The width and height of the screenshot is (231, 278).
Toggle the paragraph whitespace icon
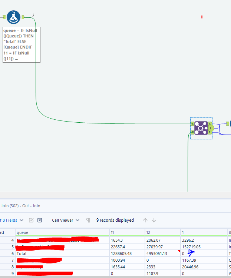pyautogui.click(x=88, y=220)
